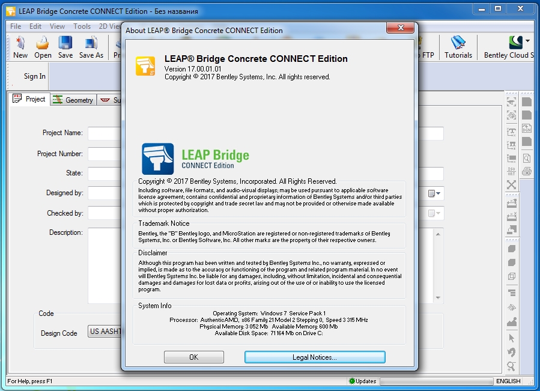The width and height of the screenshot is (540, 391).
Task: Open the File menu
Action: (16, 26)
